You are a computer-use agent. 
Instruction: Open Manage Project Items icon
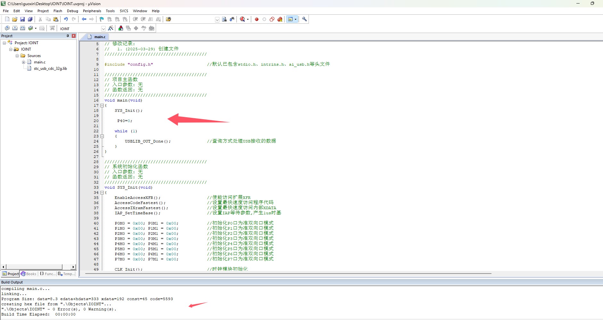[121, 28]
